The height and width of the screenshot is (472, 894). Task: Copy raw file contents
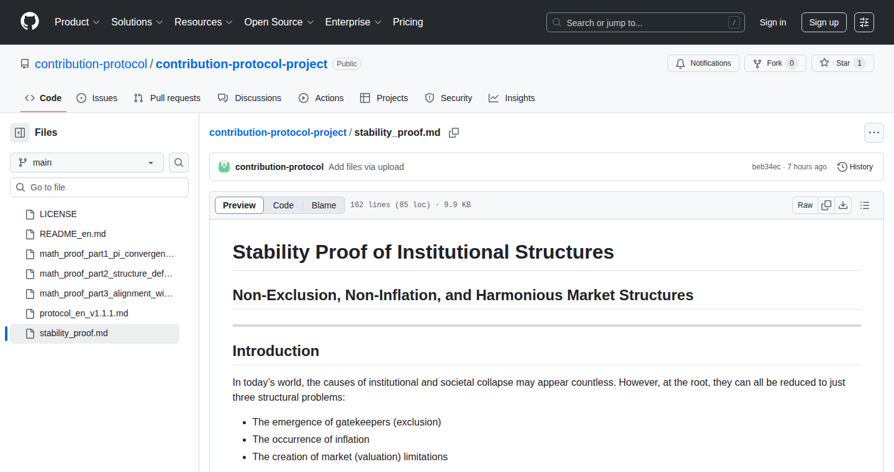[x=826, y=205]
